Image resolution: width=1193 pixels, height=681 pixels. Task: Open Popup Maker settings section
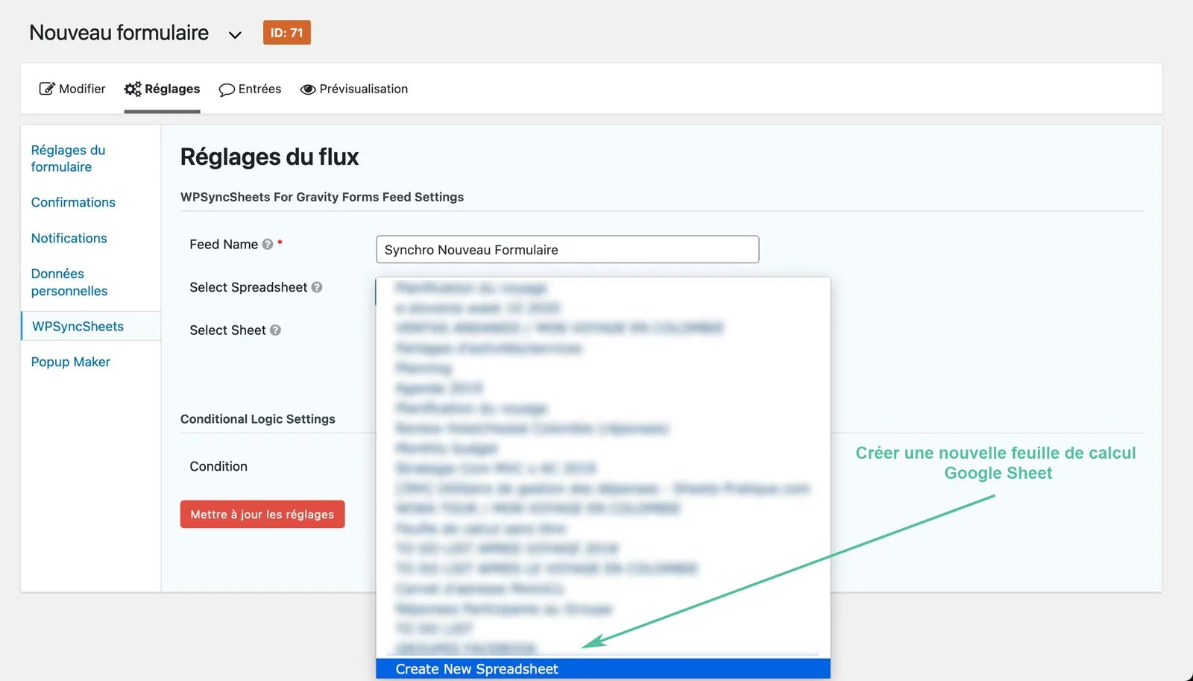click(70, 361)
